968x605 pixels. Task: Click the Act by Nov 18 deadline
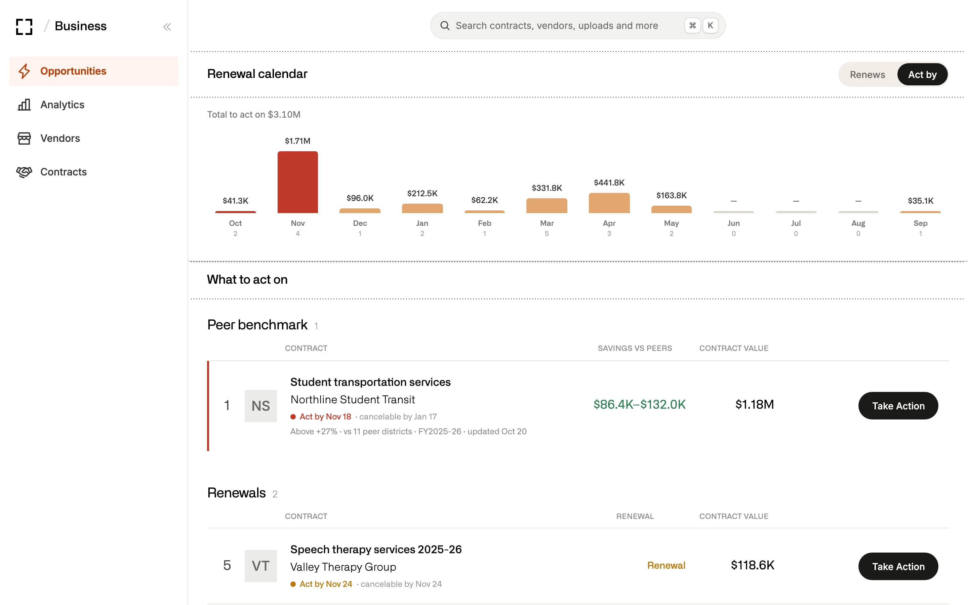(x=325, y=416)
